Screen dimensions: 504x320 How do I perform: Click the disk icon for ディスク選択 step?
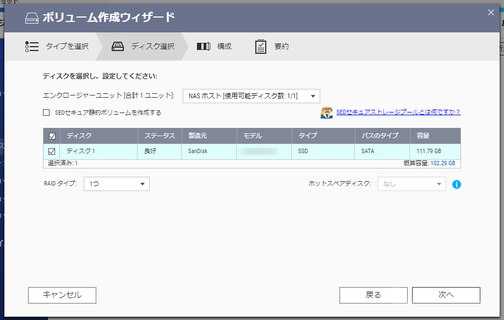[x=118, y=47]
